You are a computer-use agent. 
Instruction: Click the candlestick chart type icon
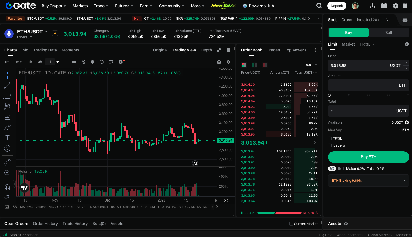coord(74,62)
